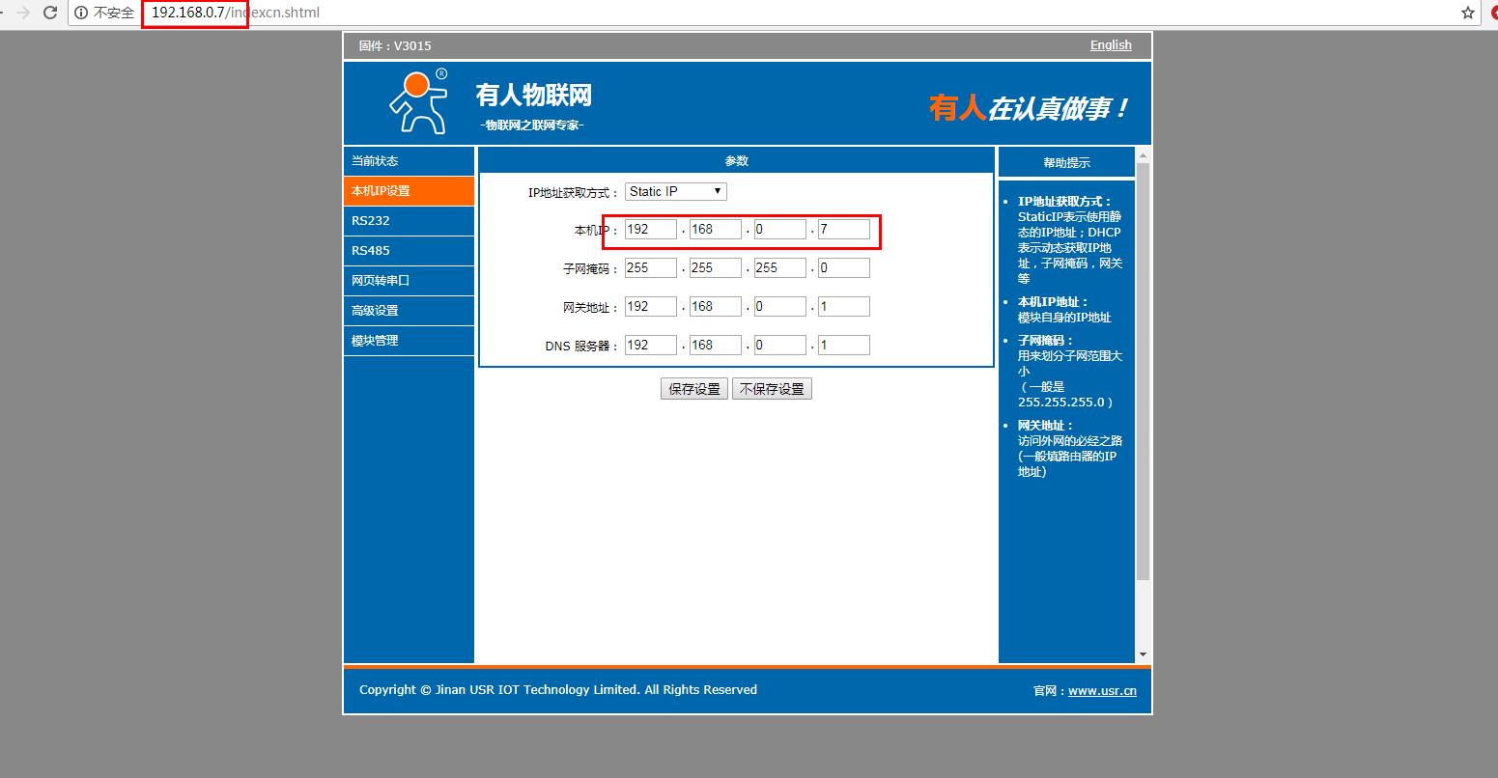Image resolution: width=1498 pixels, height=778 pixels.
Task: Reload the page with the browser refresh icon
Action: pyautogui.click(x=50, y=14)
